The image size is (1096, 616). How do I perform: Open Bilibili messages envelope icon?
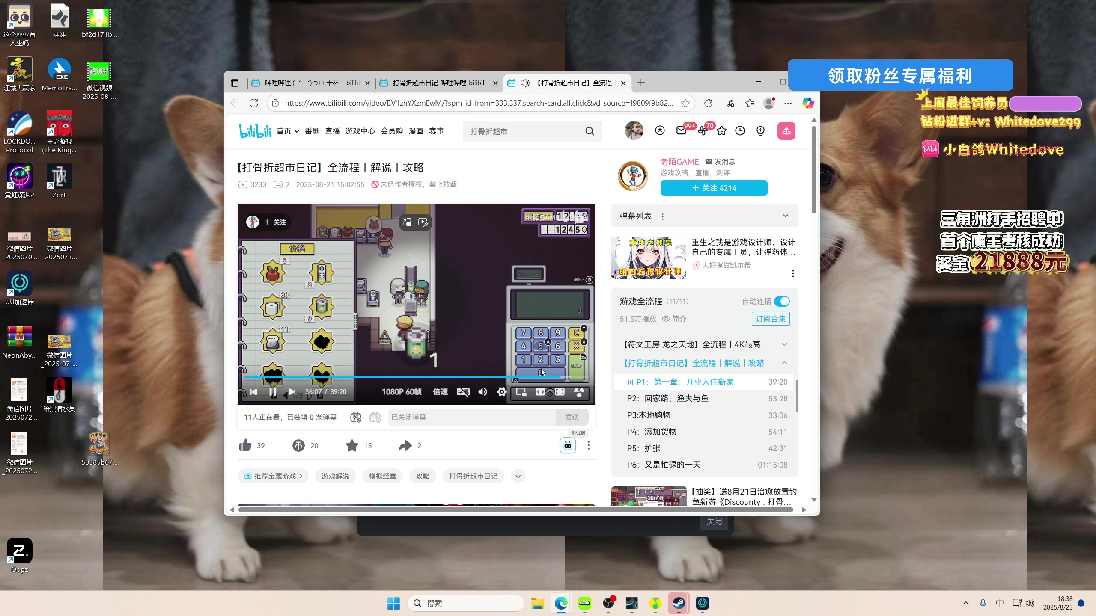[681, 130]
